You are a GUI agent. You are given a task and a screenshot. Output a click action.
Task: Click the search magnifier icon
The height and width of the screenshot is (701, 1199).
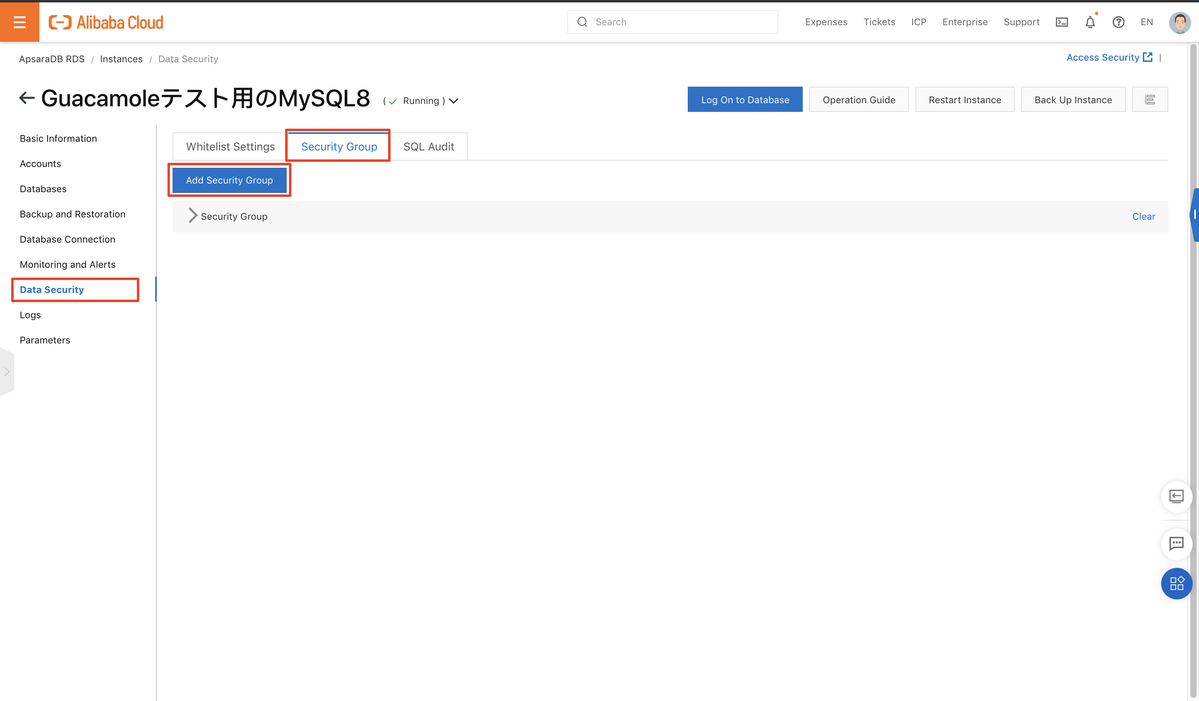pos(582,22)
